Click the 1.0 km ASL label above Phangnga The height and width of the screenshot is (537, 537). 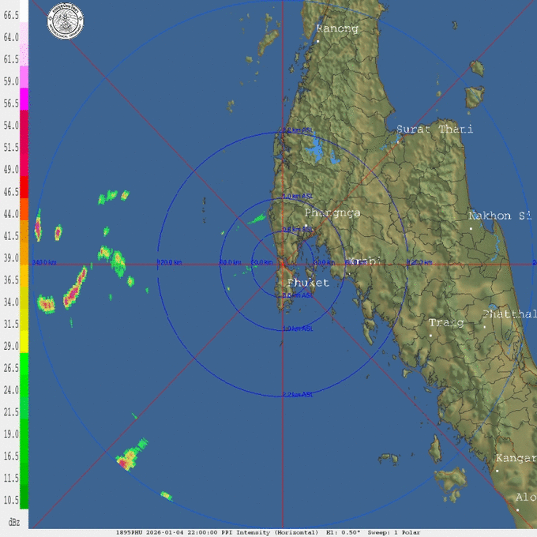pos(297,196)
